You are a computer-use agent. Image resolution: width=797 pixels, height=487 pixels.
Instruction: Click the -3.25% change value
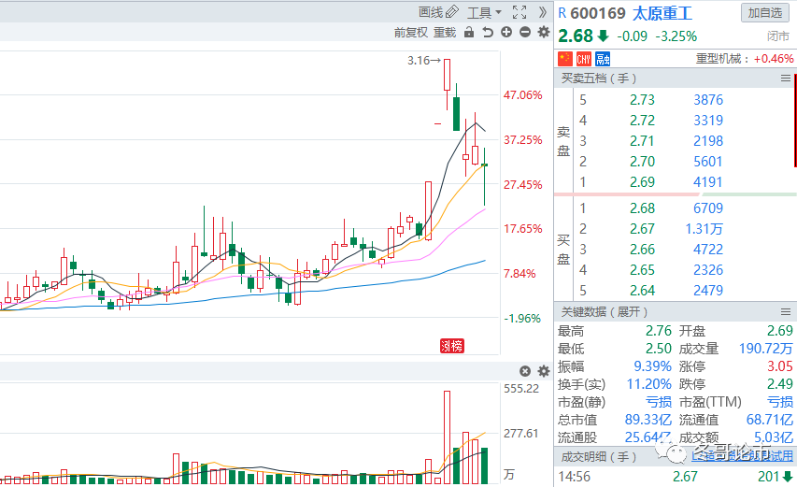pos(676,36)
